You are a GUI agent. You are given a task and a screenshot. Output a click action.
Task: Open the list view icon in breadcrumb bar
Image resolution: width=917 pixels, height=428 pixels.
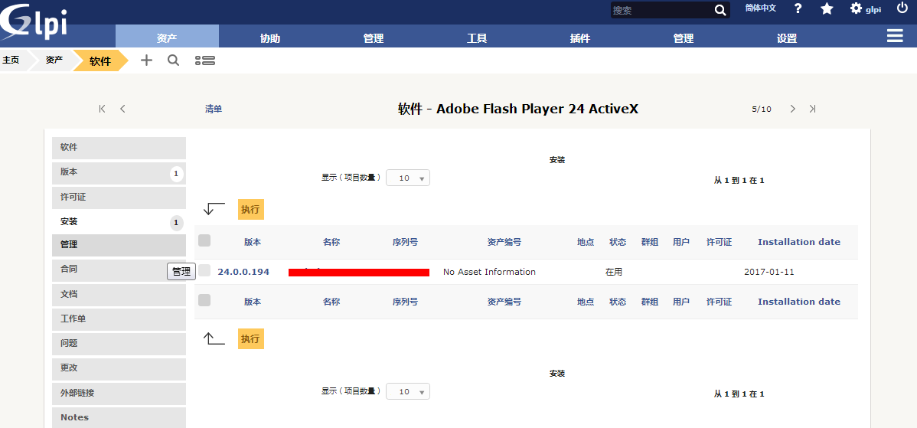click(204, 60)
